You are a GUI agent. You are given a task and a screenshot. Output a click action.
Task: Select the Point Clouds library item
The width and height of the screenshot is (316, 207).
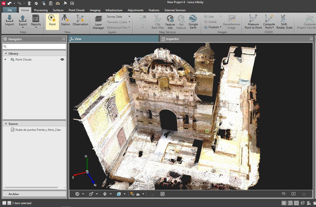[x=23, y=59]
